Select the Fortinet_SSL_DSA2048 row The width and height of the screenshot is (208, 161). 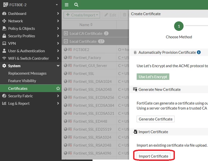tap(95, 89)
